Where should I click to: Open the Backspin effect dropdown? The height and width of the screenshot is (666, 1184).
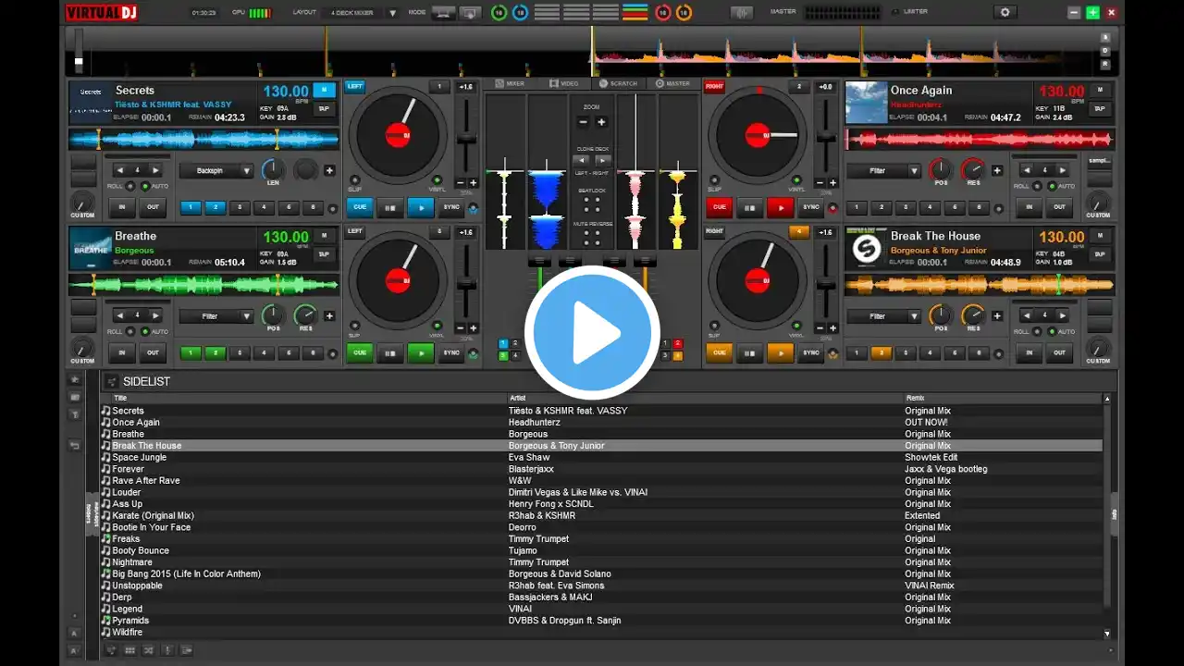click(x=216, y=171)
